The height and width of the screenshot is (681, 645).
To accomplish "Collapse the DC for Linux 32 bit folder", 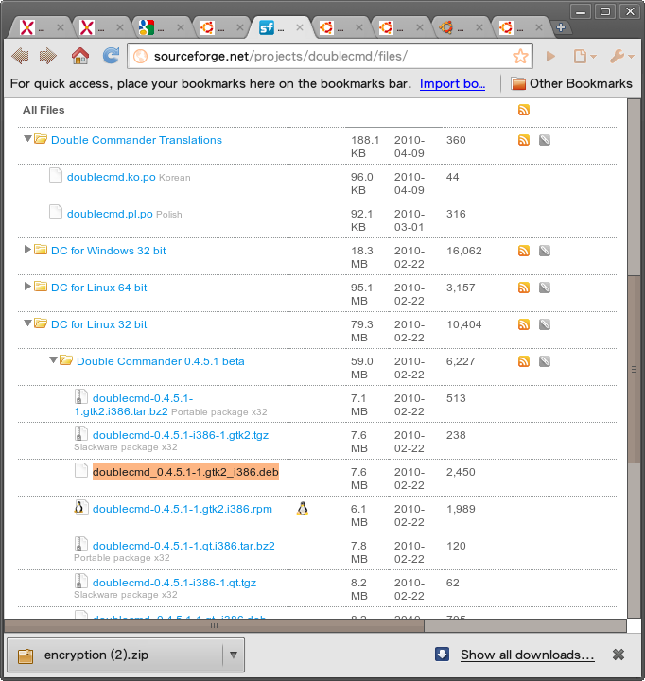I will (x=27, y=323).
